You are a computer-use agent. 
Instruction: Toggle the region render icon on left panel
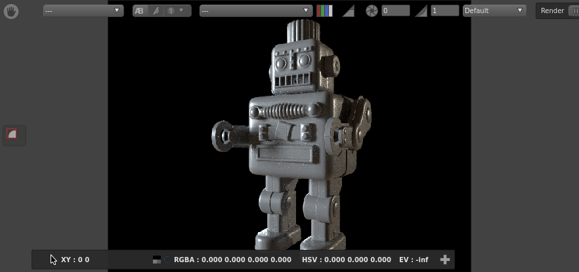12,134
